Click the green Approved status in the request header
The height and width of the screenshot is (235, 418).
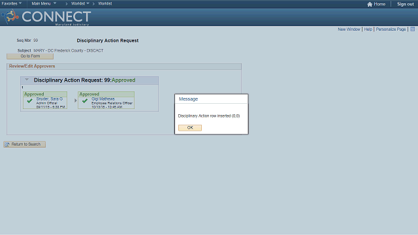coord(123,80)
